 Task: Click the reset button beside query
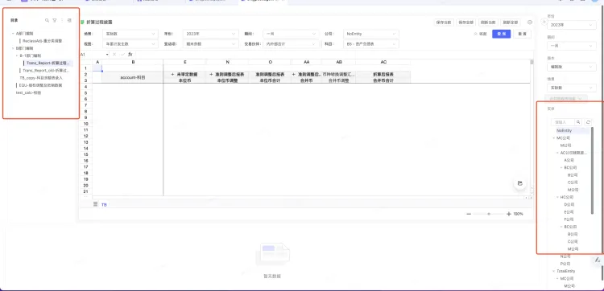523,34
